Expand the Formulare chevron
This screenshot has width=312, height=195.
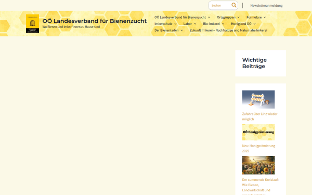(265, 17)
